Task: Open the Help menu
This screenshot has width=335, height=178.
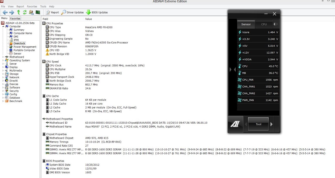Action: coord(52,6)
